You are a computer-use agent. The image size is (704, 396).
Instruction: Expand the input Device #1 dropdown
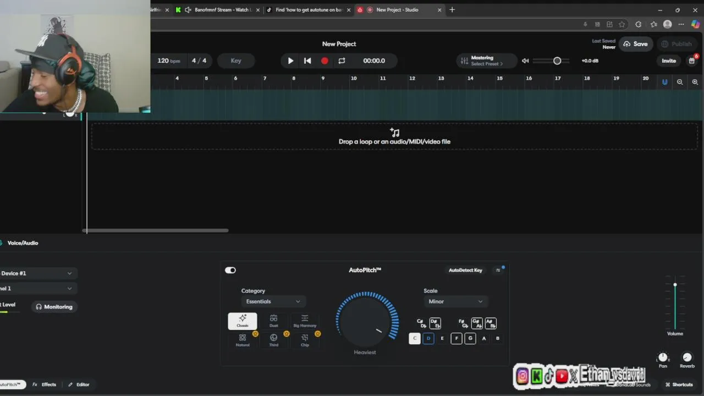[37, 273]
